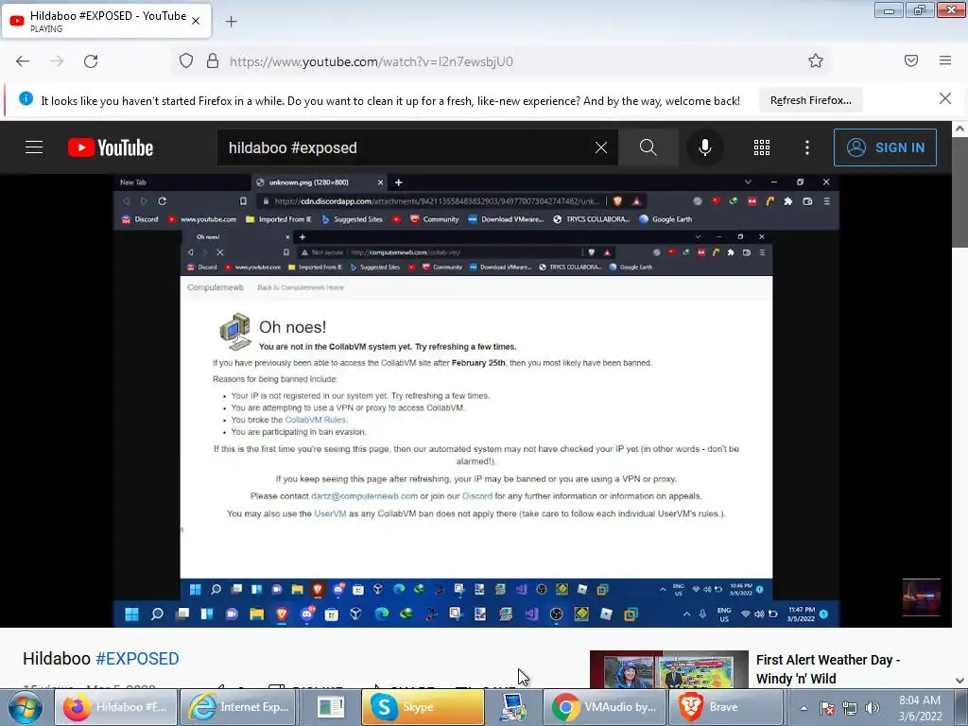Switch to Skype in the taskbar
Viewport: 968px width, 726px height.
(423, 707)
